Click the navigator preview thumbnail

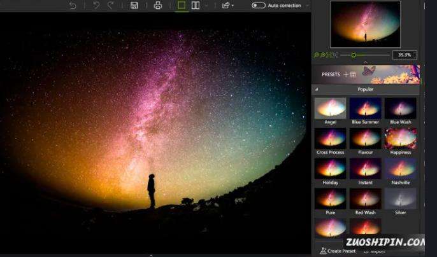point(366,24)
